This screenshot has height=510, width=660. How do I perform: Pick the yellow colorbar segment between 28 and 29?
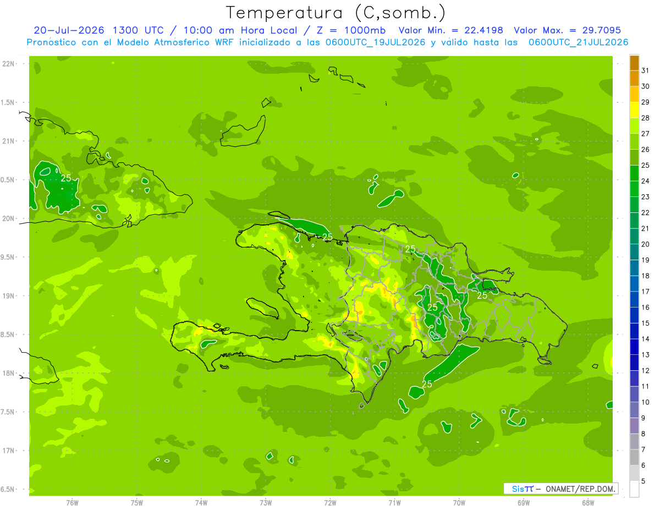coord(634,110)
